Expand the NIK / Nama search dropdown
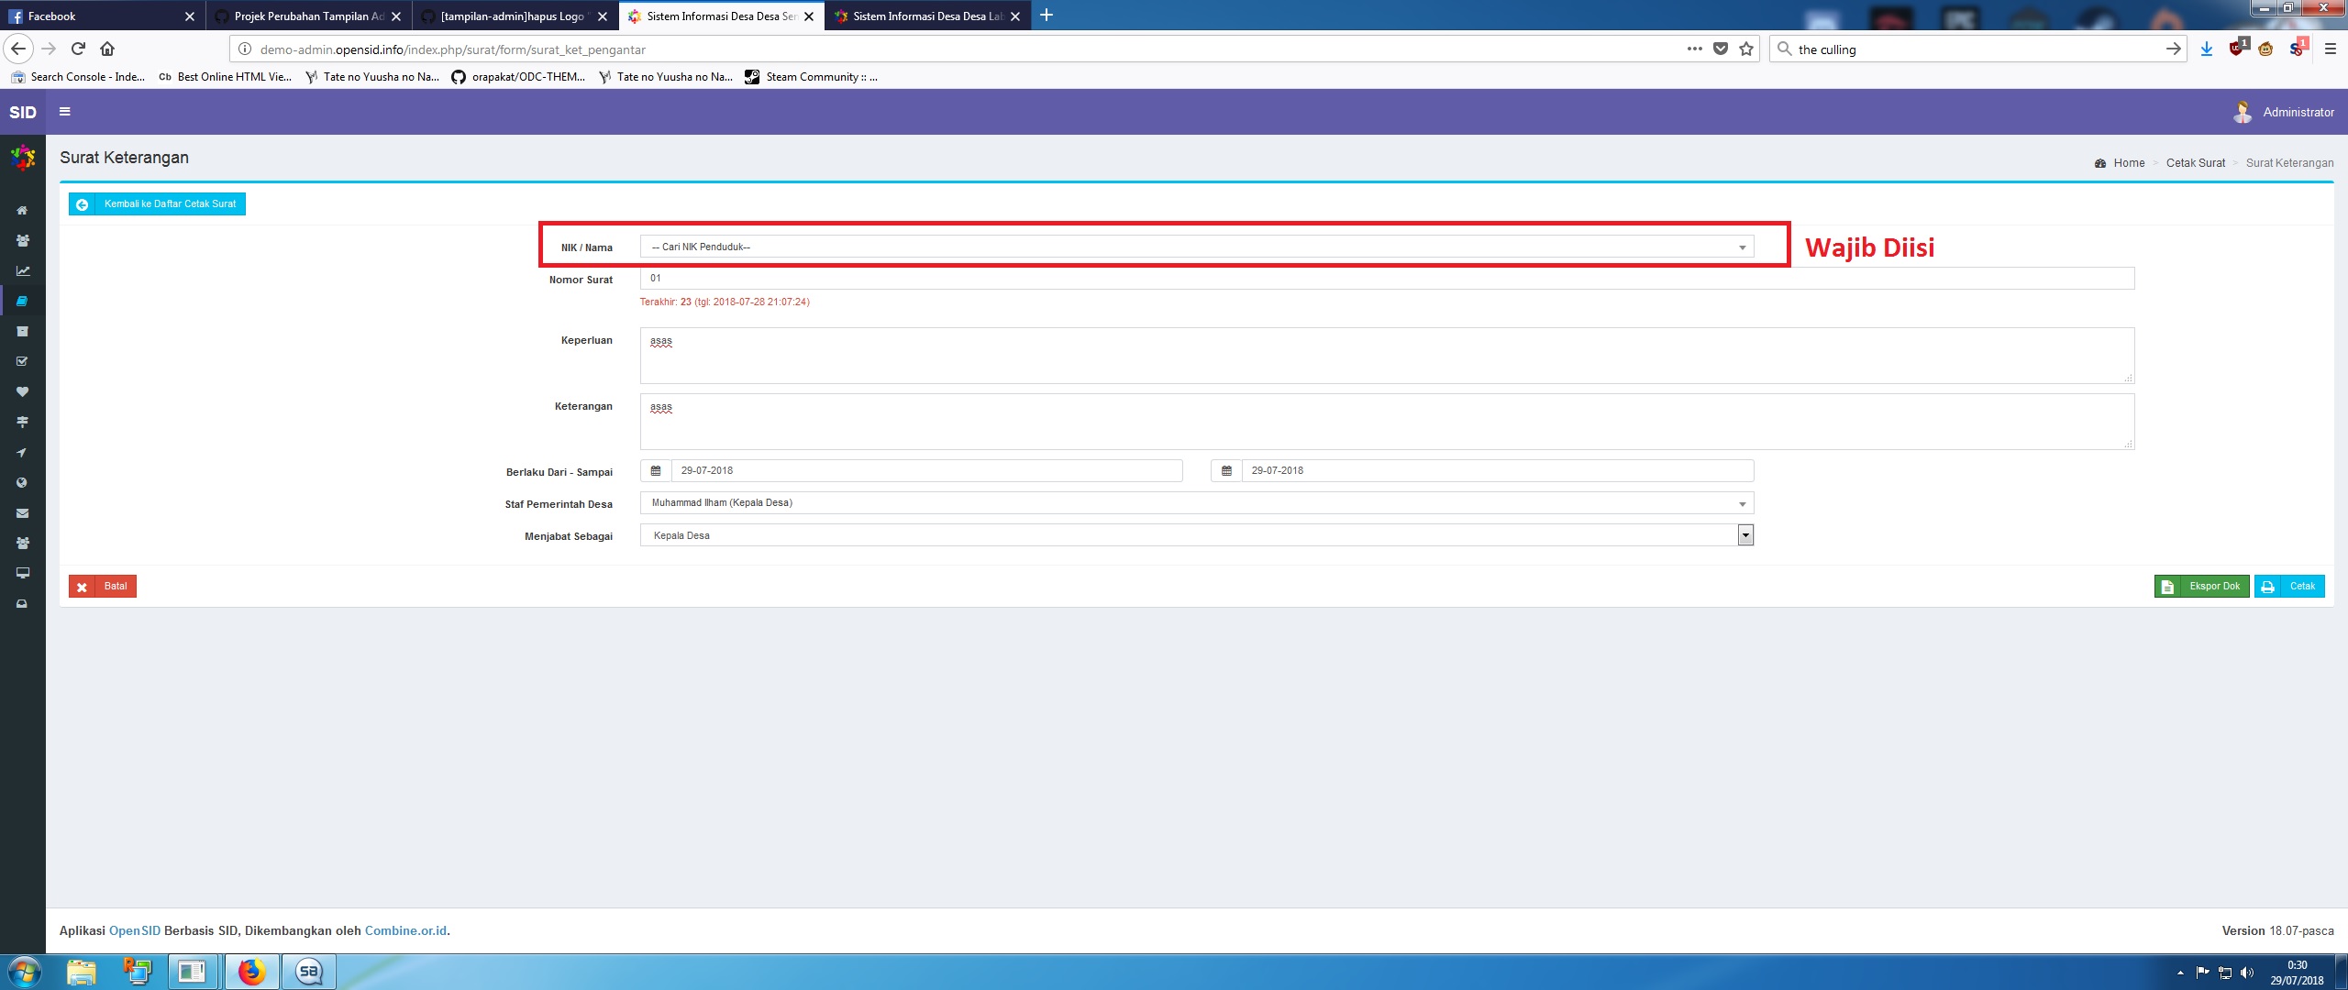The image size is (2348, 990). 1196,247
